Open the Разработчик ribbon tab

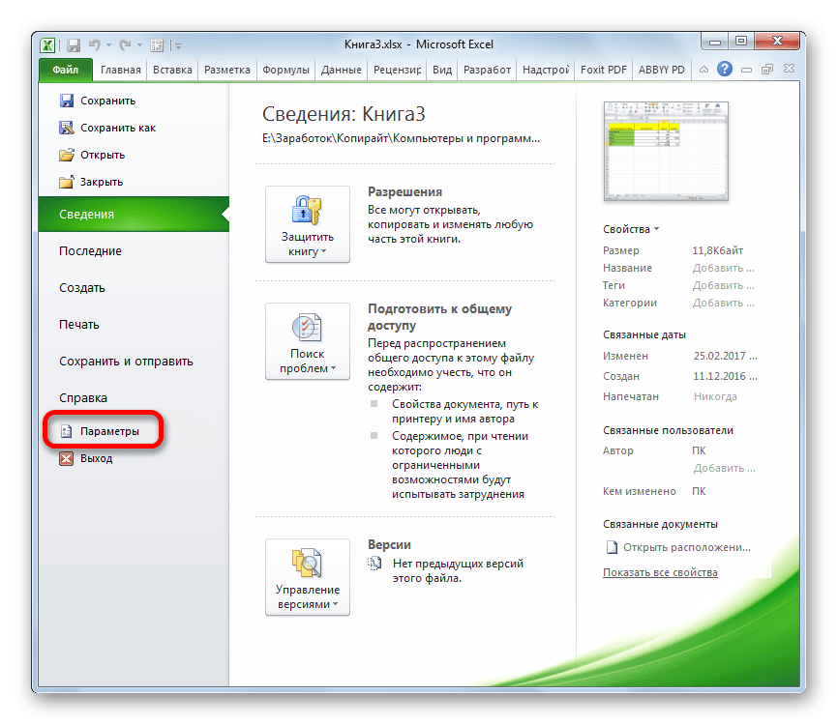click(487, 70)
